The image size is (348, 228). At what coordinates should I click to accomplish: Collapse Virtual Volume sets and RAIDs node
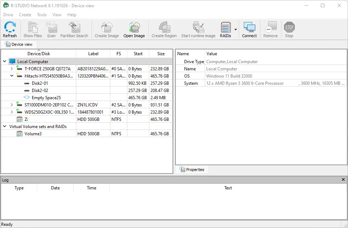point(4,126)
